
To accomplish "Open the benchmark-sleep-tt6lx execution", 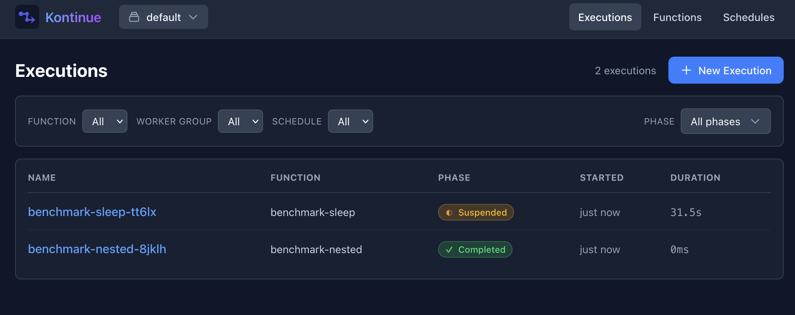I will 92,212.
